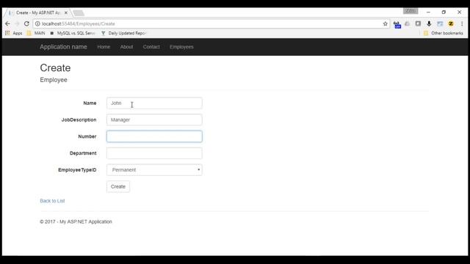Click the blue extension icon in toolbar

[397, 24]
